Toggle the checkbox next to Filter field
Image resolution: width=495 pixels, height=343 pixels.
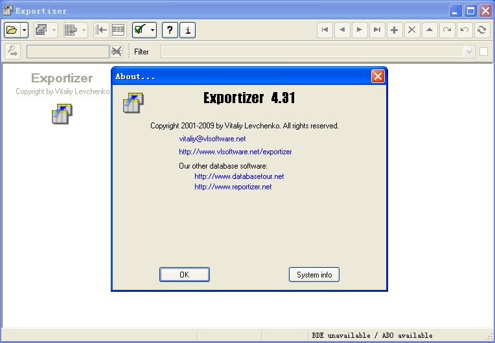coord(483,51)
